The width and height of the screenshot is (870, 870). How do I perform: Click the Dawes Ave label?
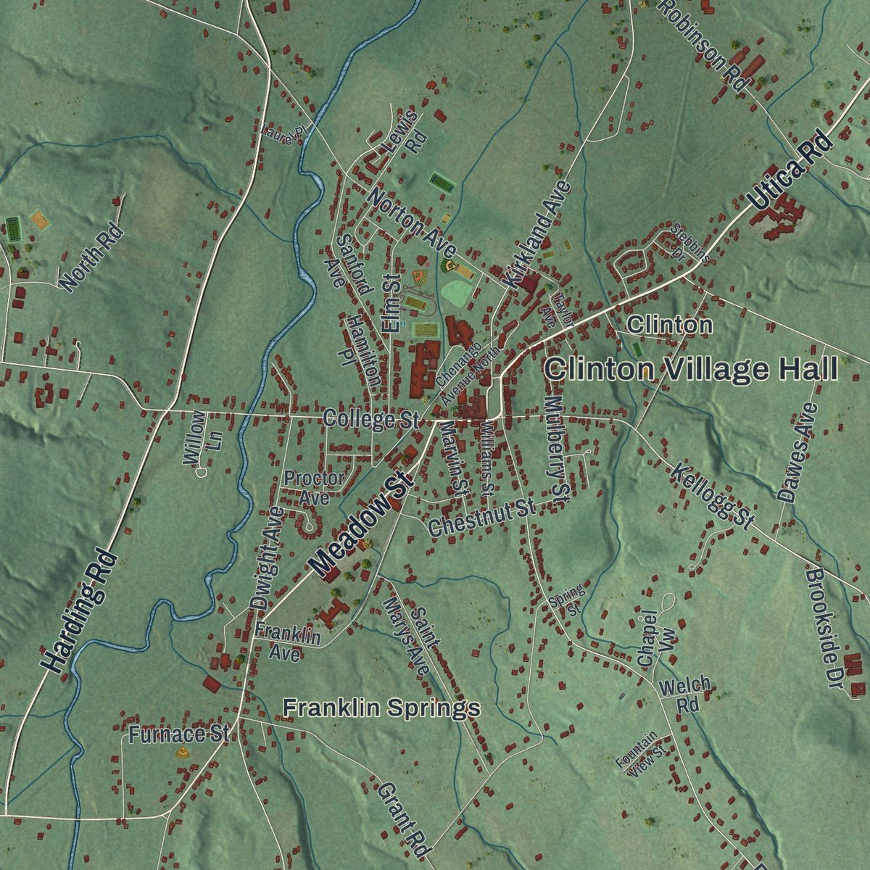coord(797,452)
